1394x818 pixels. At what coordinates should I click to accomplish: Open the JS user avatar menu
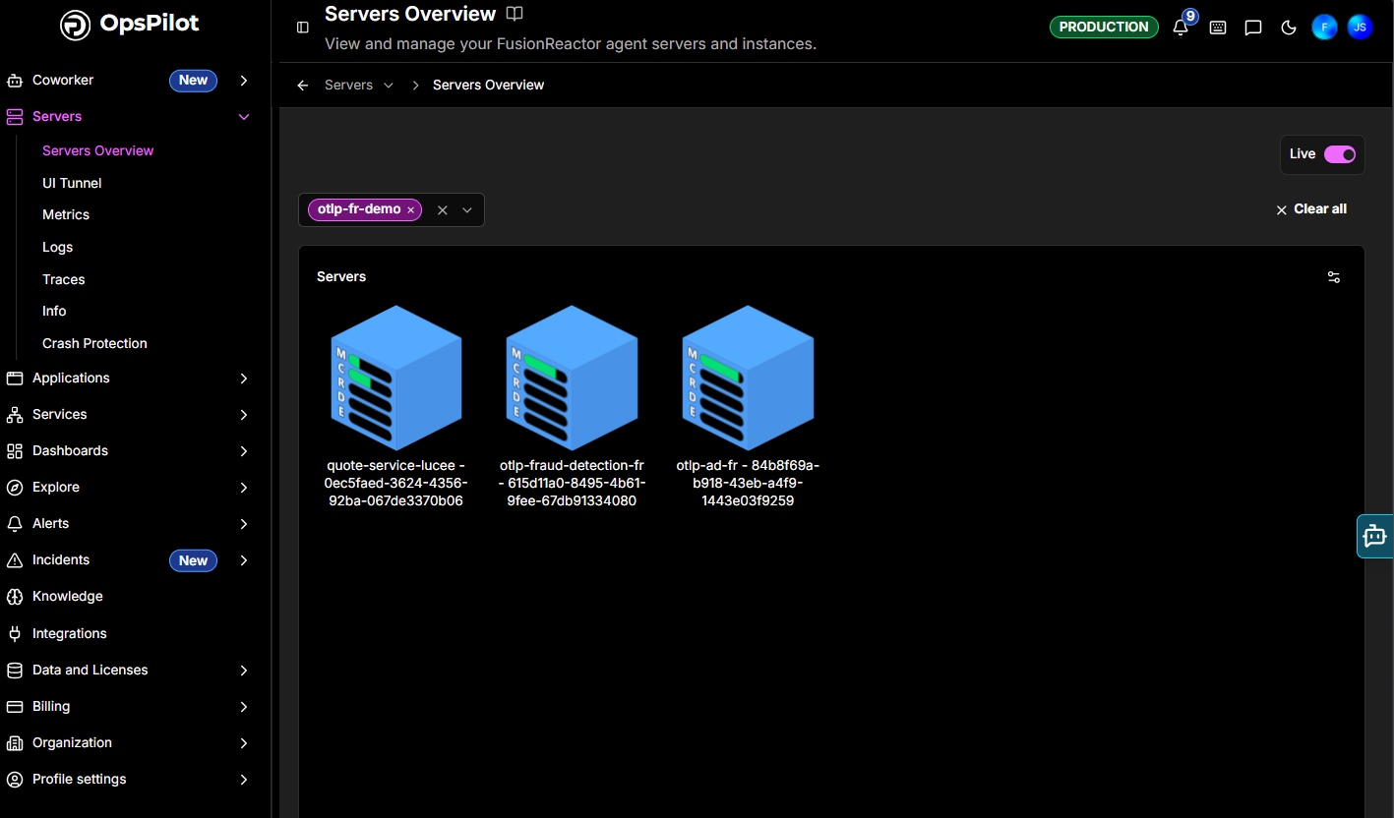pyautogui.click(x=1360, y=28)
